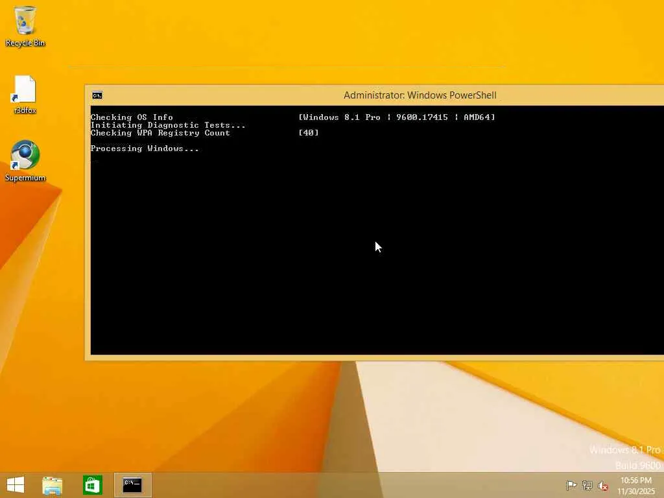Click the '[40]' registry count value
Image resolution: width=664 pixels, height=498 pixels.
tap(309, 133)
